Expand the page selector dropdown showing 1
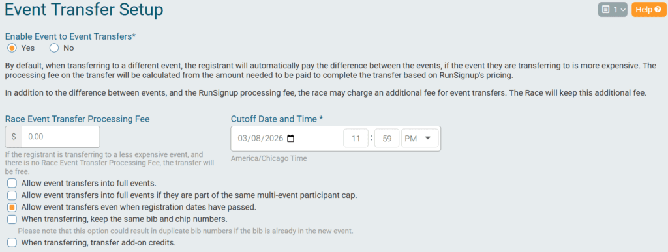Screen dimensions: 668x252 [613, 9]
